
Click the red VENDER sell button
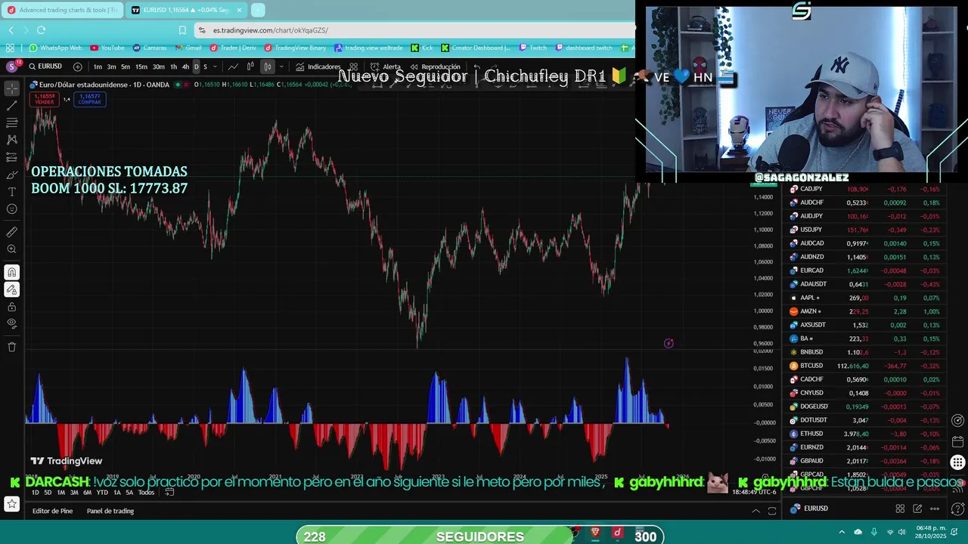coord(45,99)
